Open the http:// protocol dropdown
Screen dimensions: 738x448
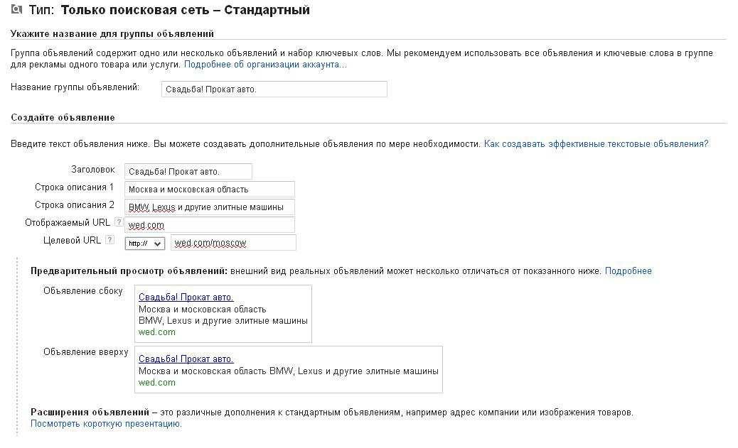tap(144, 243)
